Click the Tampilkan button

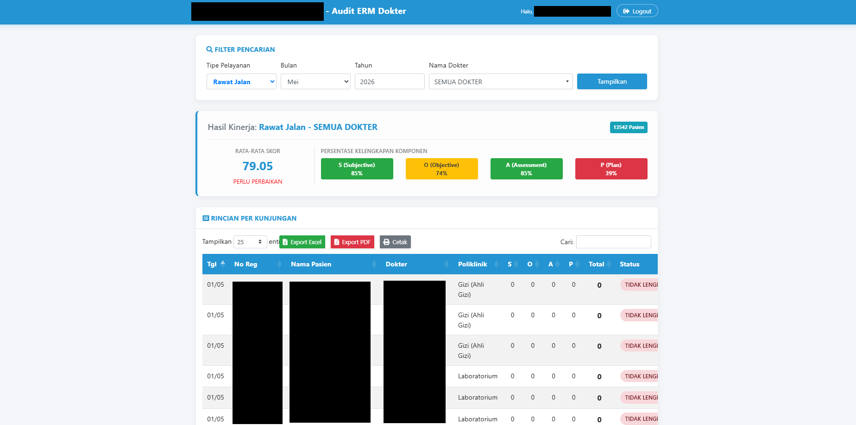click(612, 81)
